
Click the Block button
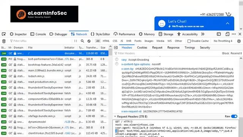click(x=226, y=53)
